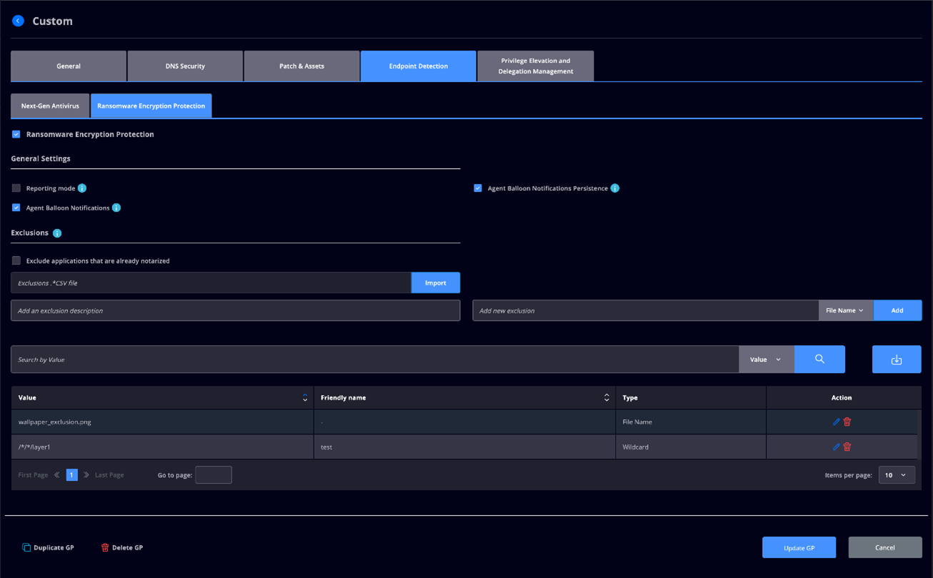
Task: Click the download exclusions export icon
Action: 897,360
